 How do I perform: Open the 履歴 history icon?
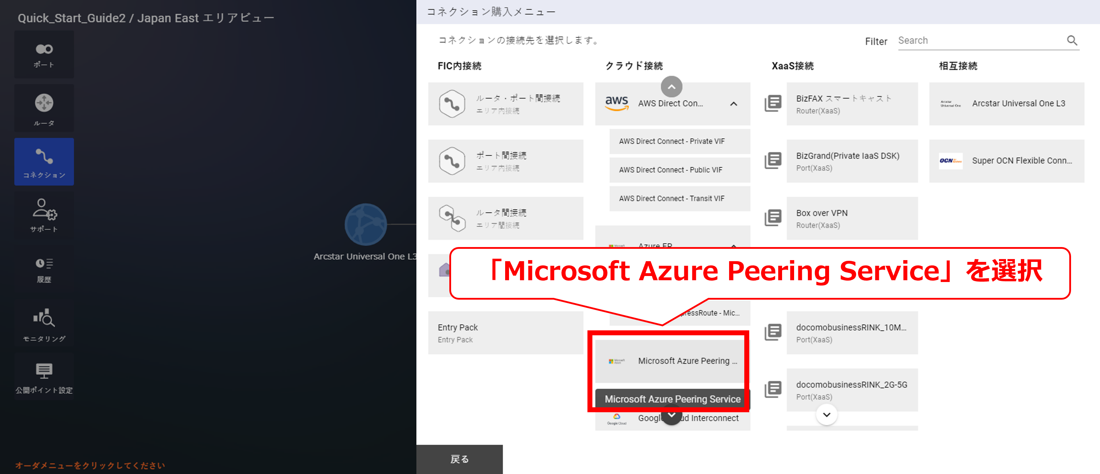coord(44,270)
